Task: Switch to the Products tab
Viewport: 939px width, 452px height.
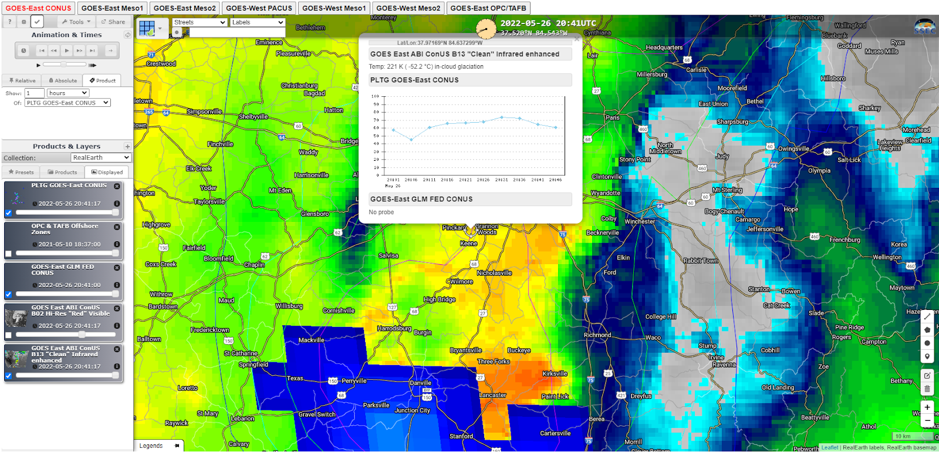Action: click(62, 172)
